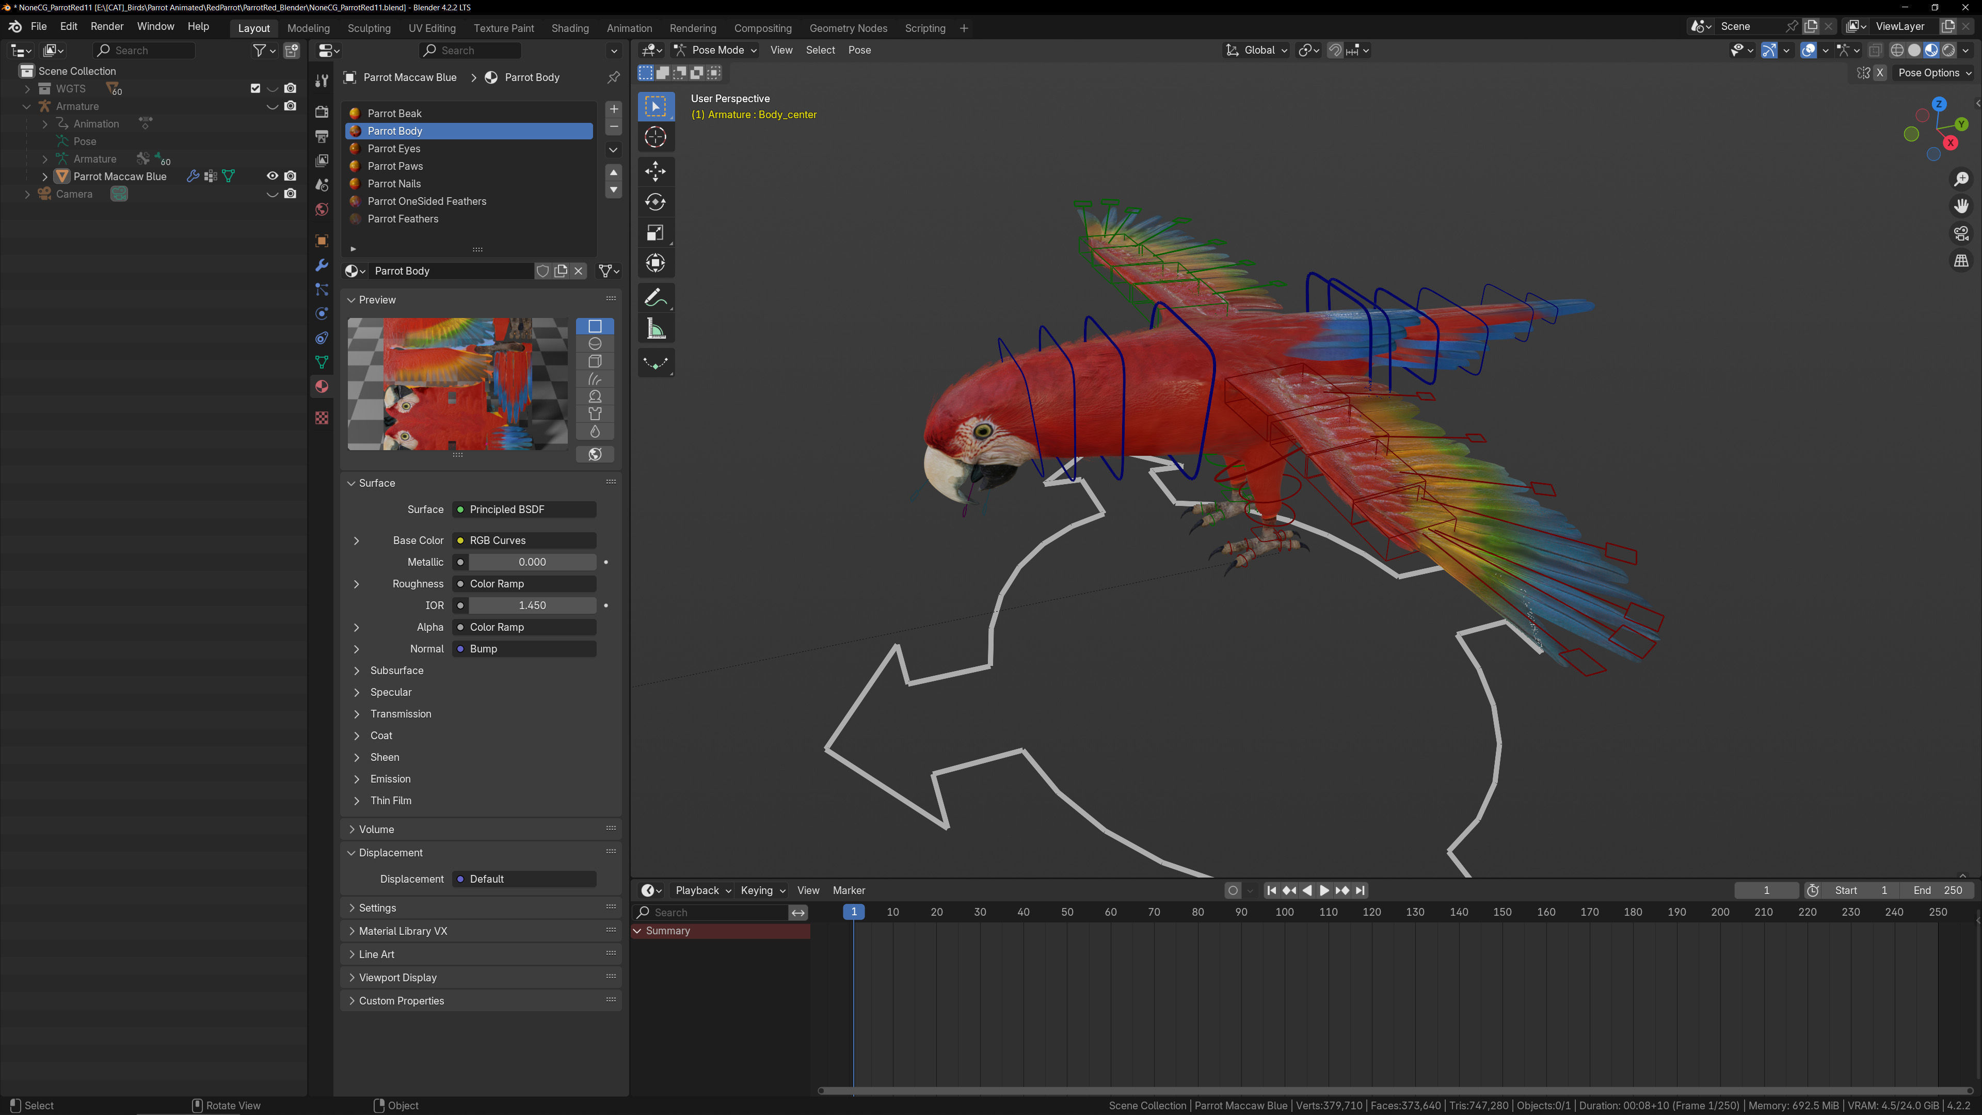
Task: Toggle X-ray display
Action: click(1875, 50)
